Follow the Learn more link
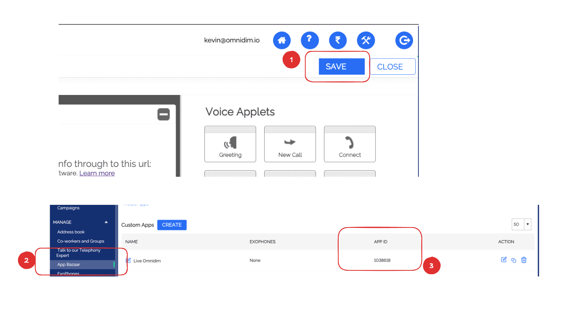Screen dimensions: 586x324 97,173
